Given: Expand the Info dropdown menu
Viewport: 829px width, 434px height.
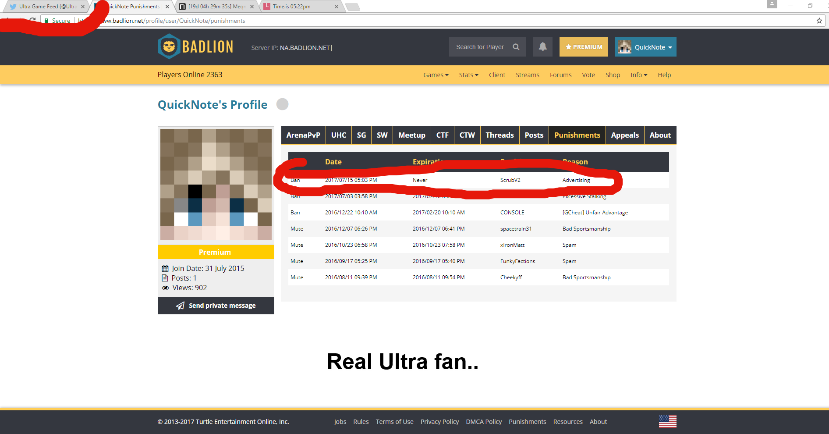Looking at the screenshot, I should click(x=639, y=75).
